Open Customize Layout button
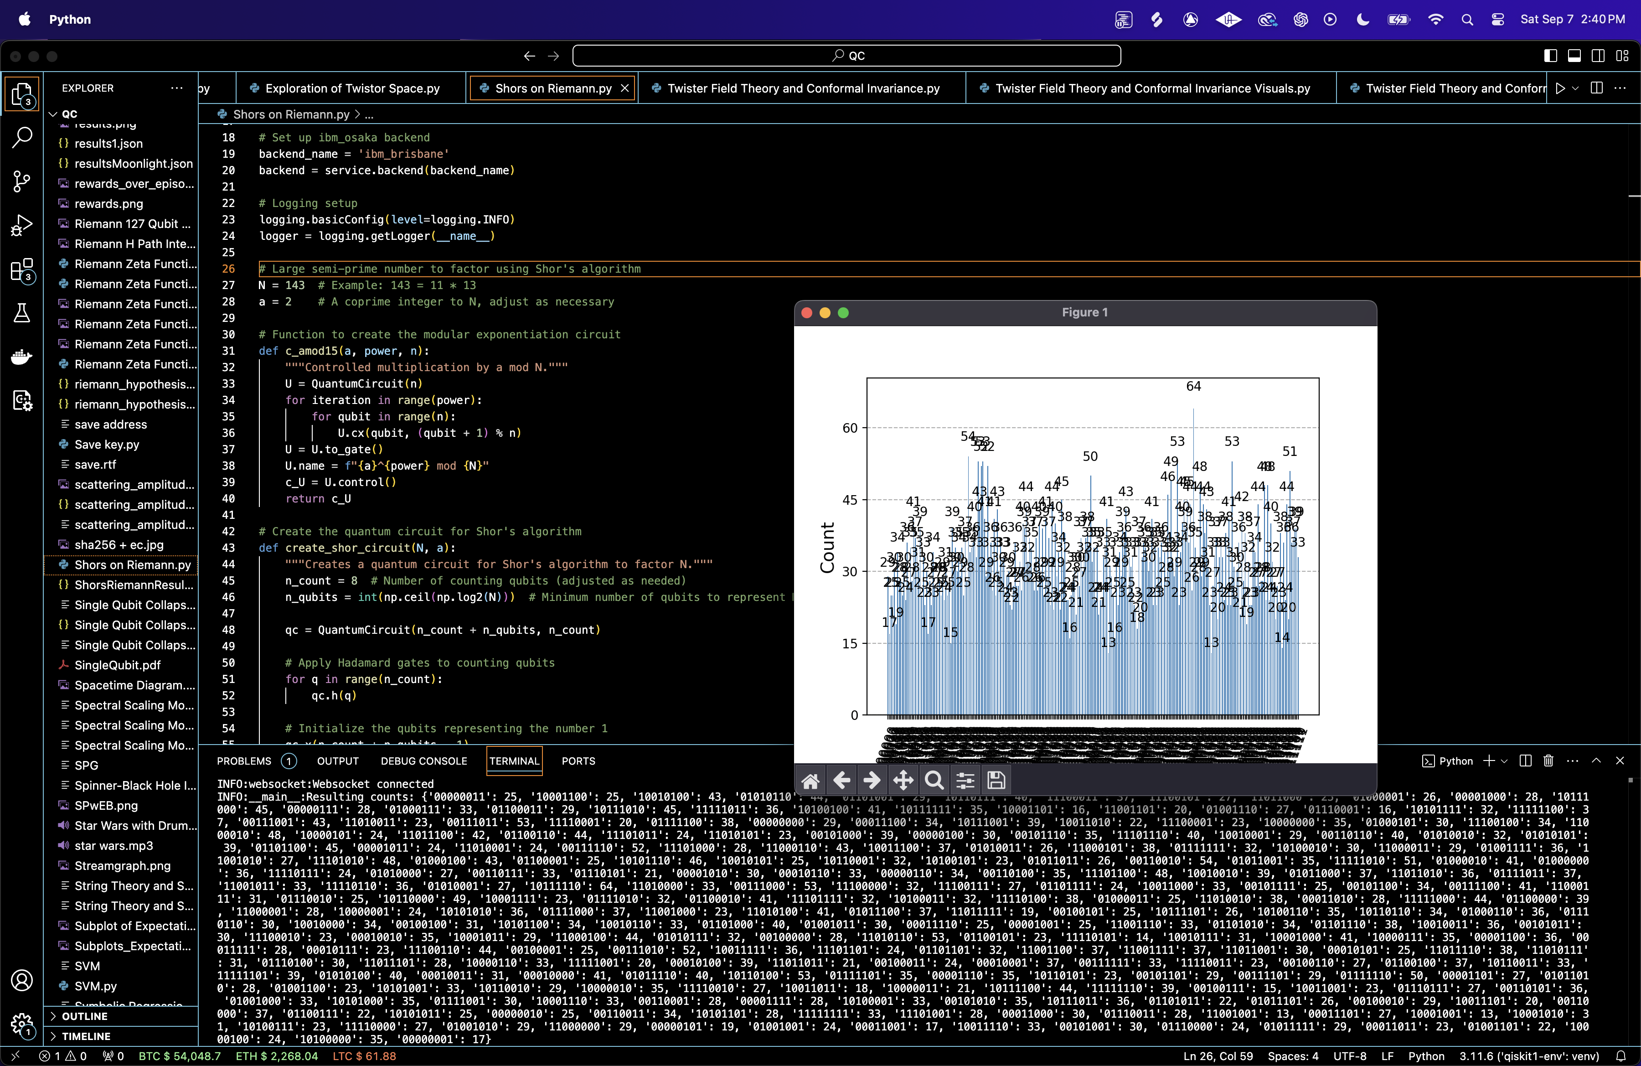Image resolution: width=1641 pixels, height=1066 pixels. pos(1622,56)
